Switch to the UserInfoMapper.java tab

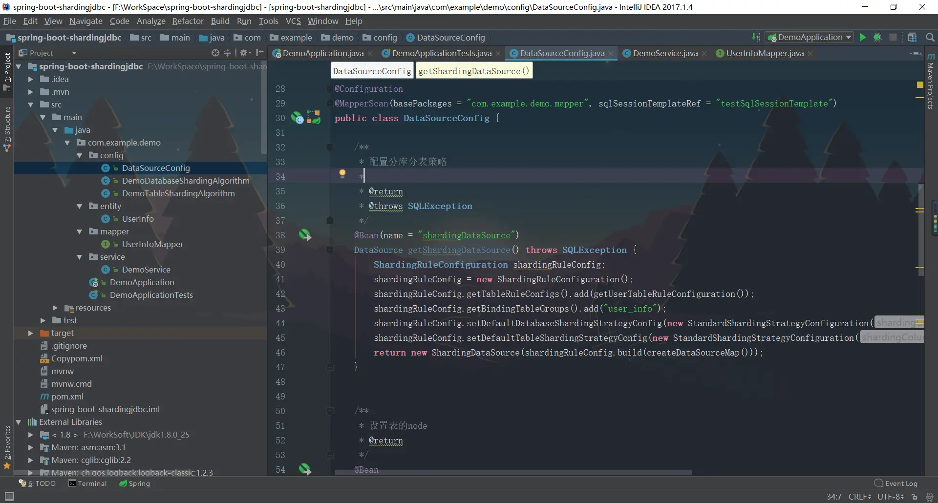click(765, 53)
